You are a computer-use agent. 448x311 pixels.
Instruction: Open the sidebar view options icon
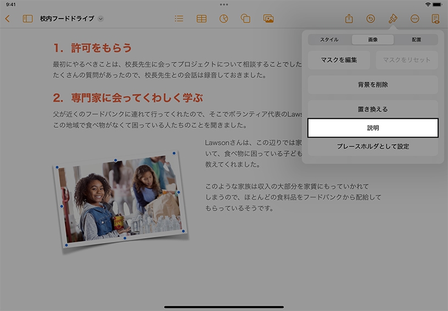click(27, 19)
